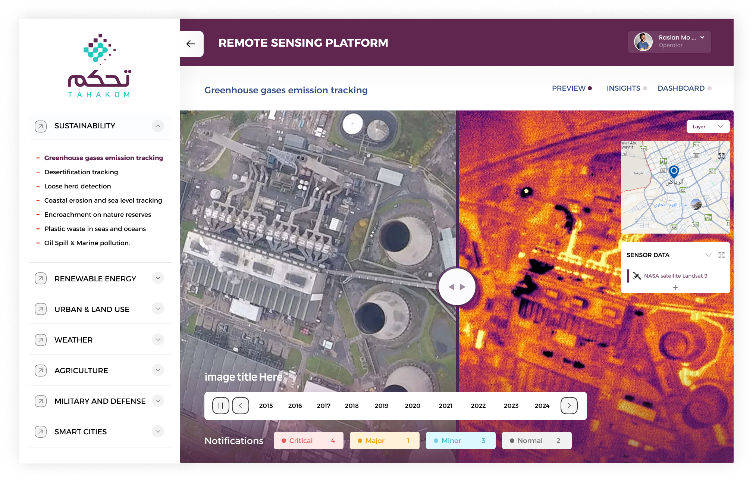Filter Minor notifications
This screenshot has height=481, width=756.
pyautogui.click(x=461, y=441)
